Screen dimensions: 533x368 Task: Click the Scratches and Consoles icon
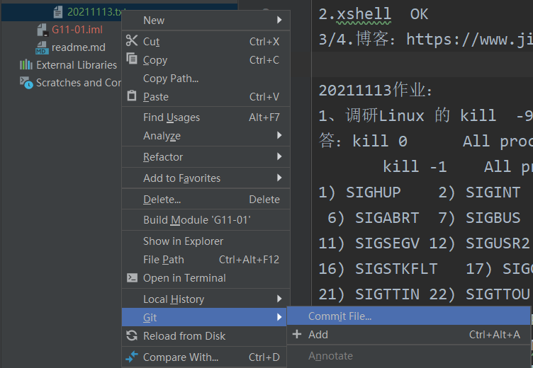pos(26,83)
